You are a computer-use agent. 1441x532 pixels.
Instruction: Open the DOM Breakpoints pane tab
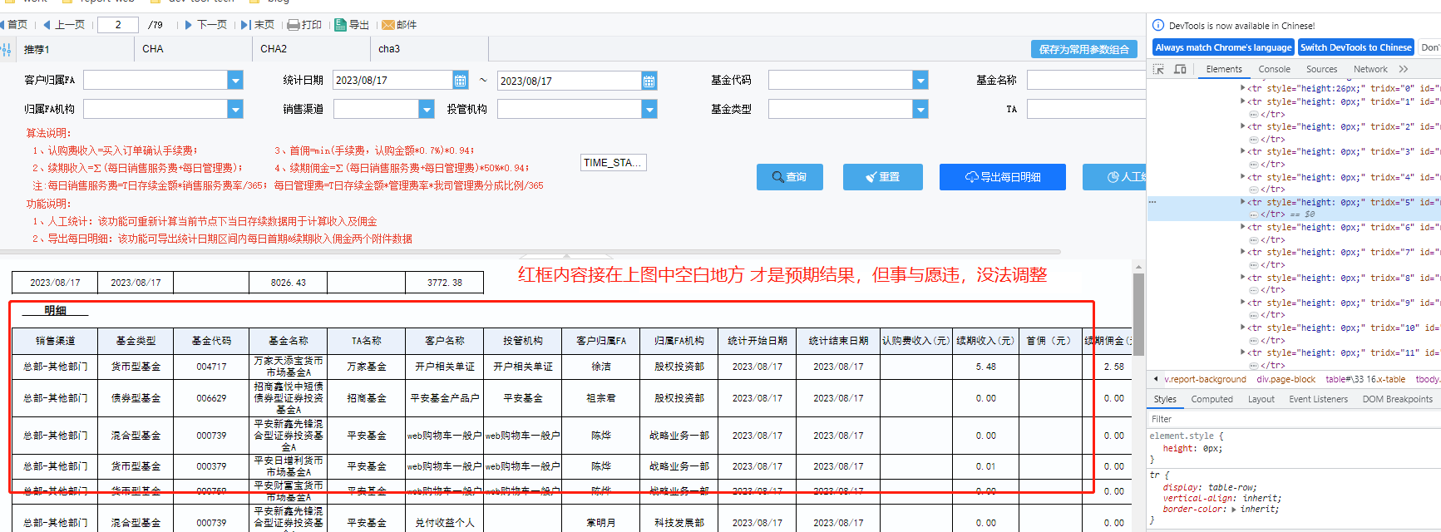[1397, 399]
